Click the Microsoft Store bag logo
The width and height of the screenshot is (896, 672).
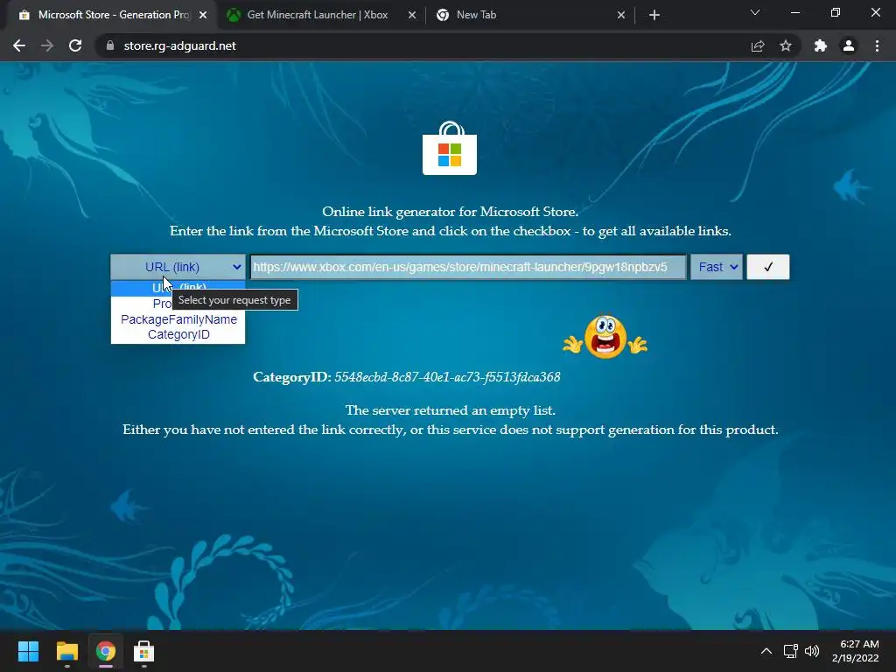[450, 148]
